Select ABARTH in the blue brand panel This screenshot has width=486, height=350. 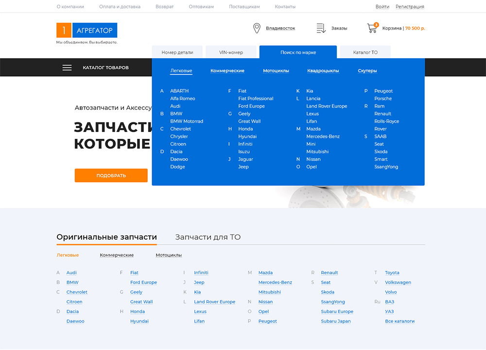179,91
